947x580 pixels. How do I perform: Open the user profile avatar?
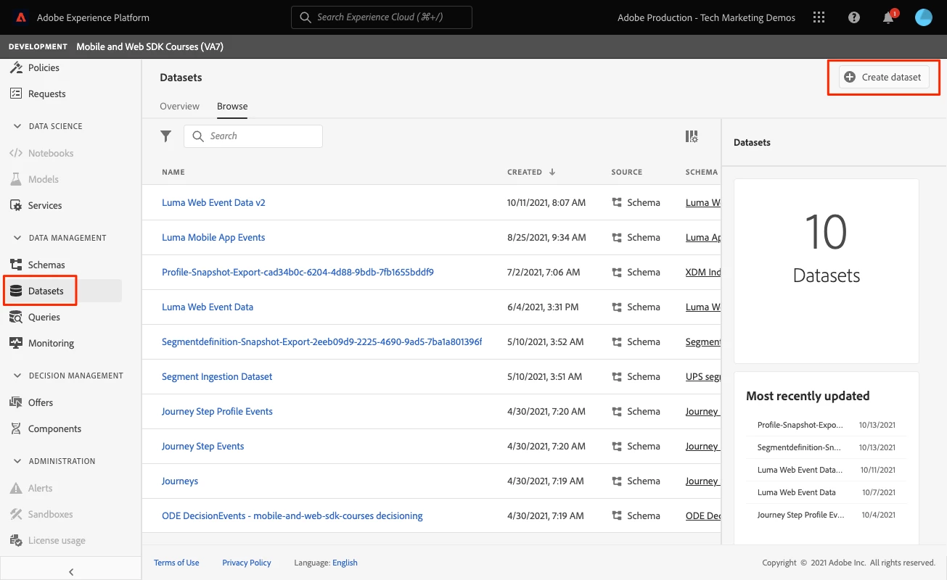coord(923,17)
